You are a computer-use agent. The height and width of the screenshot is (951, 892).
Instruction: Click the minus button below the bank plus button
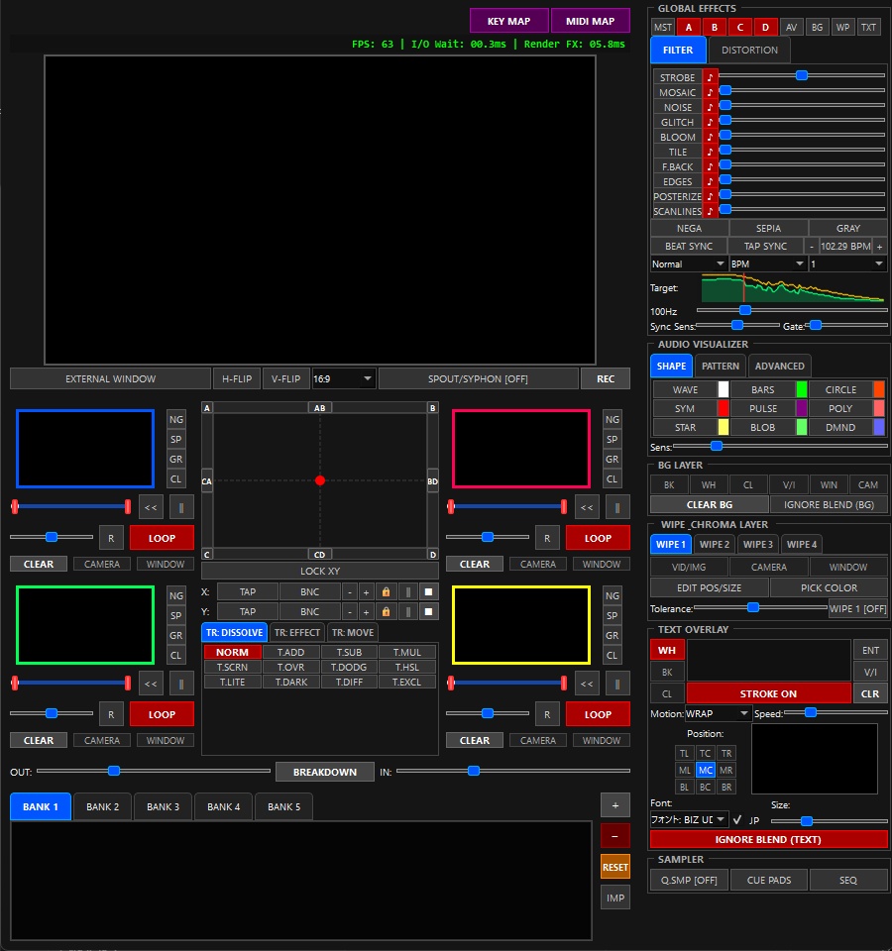[x=615, y=836]
